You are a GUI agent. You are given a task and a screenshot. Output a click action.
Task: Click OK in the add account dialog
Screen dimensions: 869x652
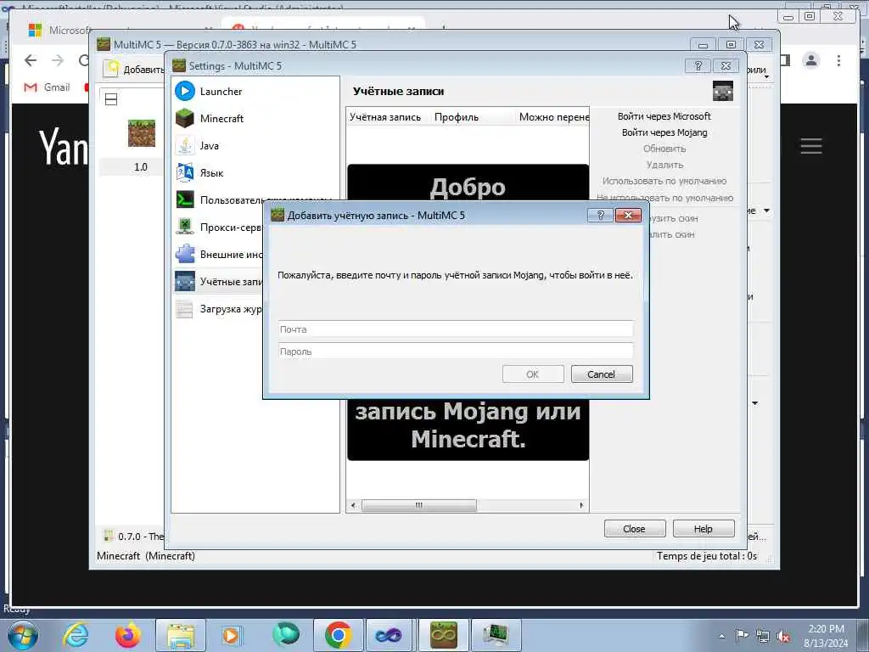click(533, 374)
